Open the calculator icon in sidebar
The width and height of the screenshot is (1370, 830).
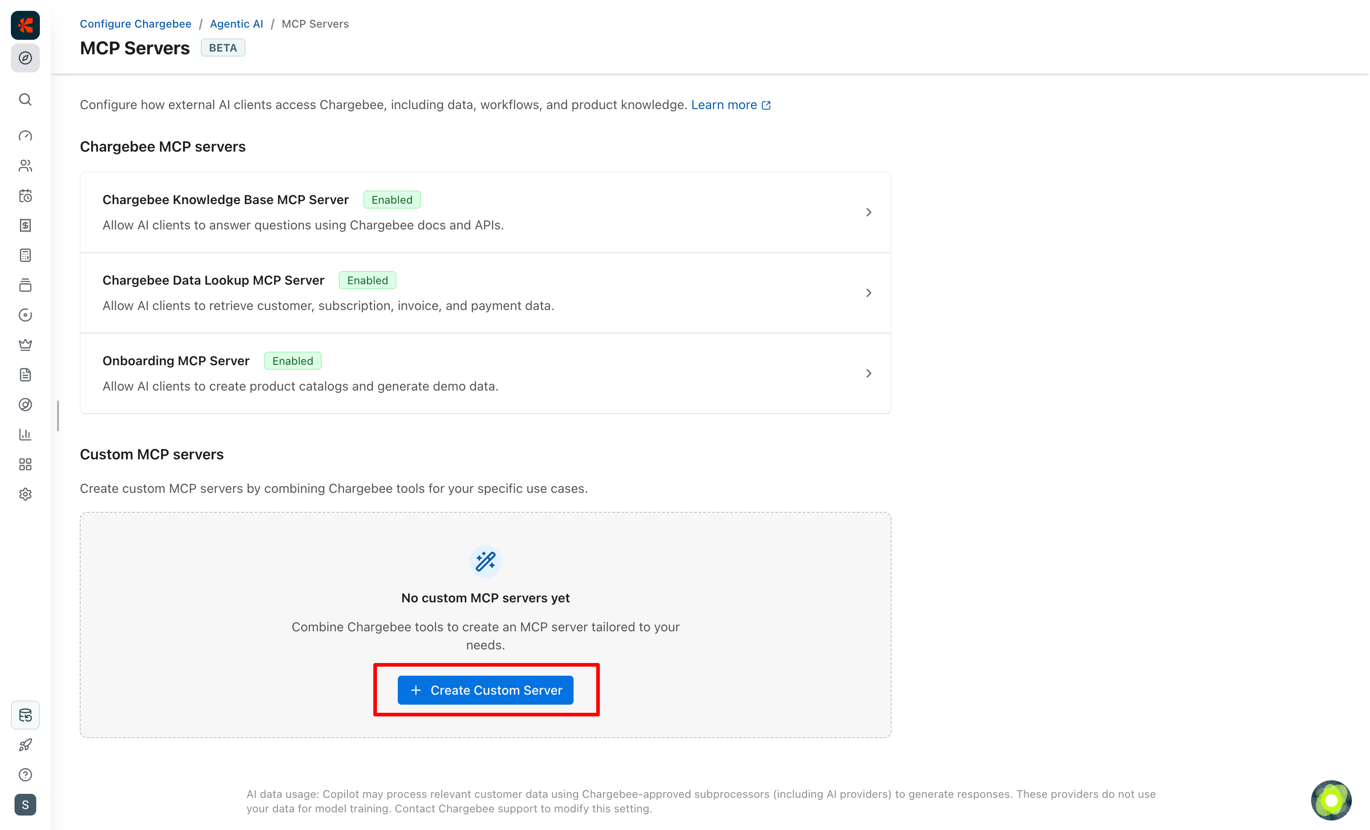click(25, 256)
